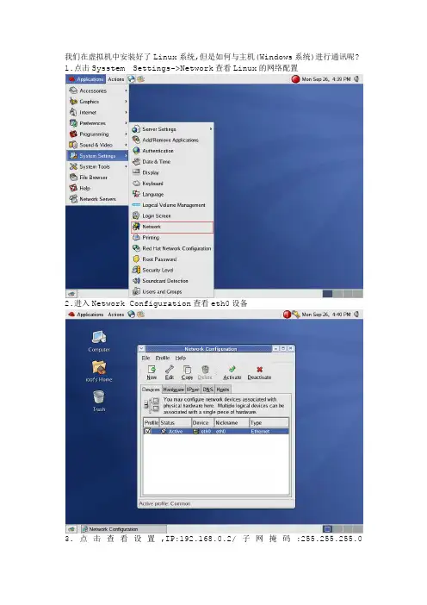Click the Nickname column header
Image resolution: width=427 pixels, height=605 pixels.
coord(232,423)
